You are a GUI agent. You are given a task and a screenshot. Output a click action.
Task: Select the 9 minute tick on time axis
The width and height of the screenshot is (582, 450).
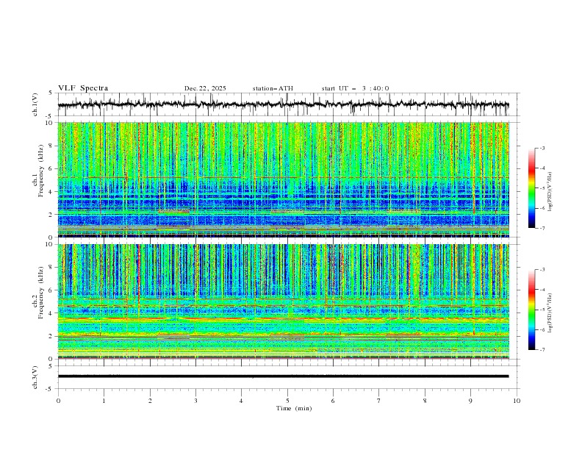pyautogui.click(x=471, y=401)
